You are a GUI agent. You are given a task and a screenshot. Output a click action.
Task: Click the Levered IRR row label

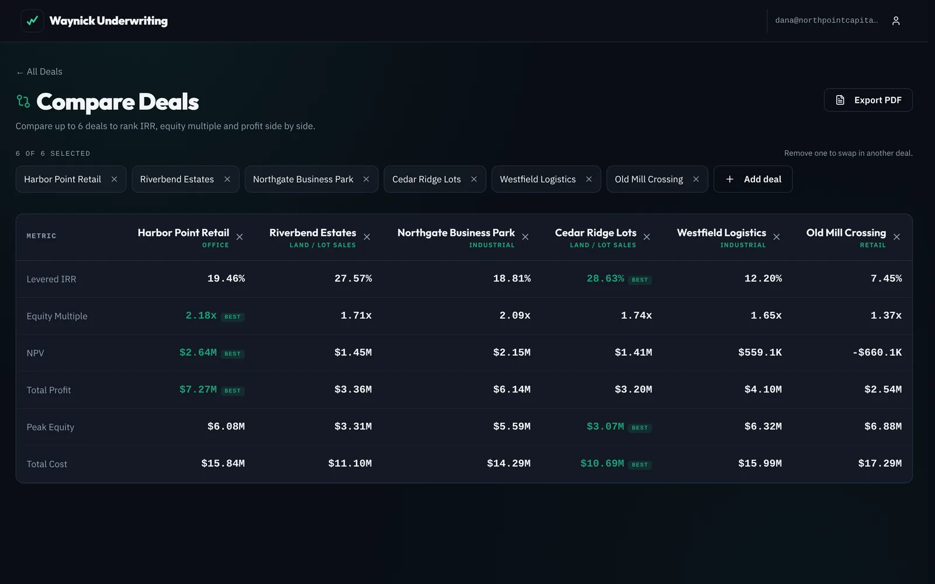point(51,279)
